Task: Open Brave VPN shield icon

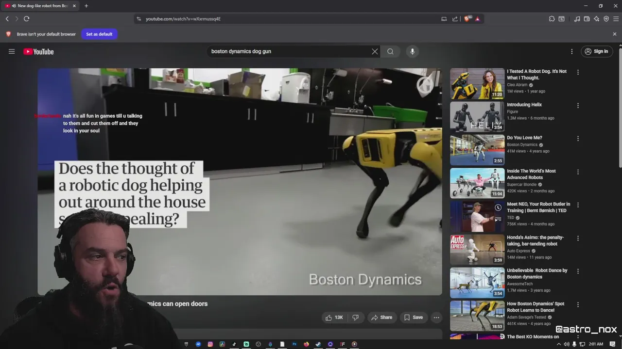Action: tap(606, 19)
